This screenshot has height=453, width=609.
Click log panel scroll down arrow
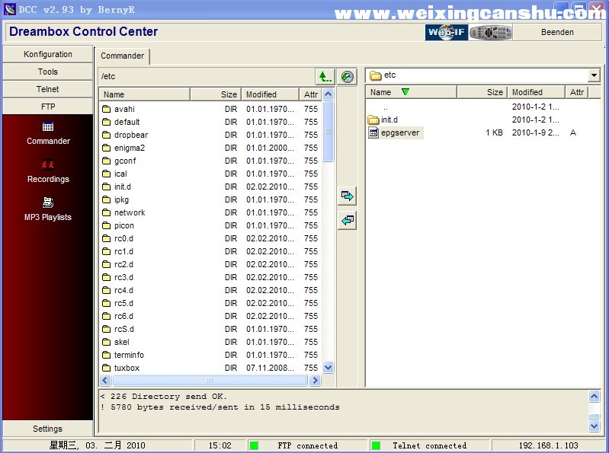click(594, 426)
